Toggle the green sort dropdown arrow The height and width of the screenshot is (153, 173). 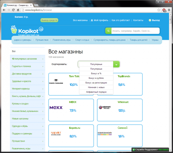(x=116, y=64)
